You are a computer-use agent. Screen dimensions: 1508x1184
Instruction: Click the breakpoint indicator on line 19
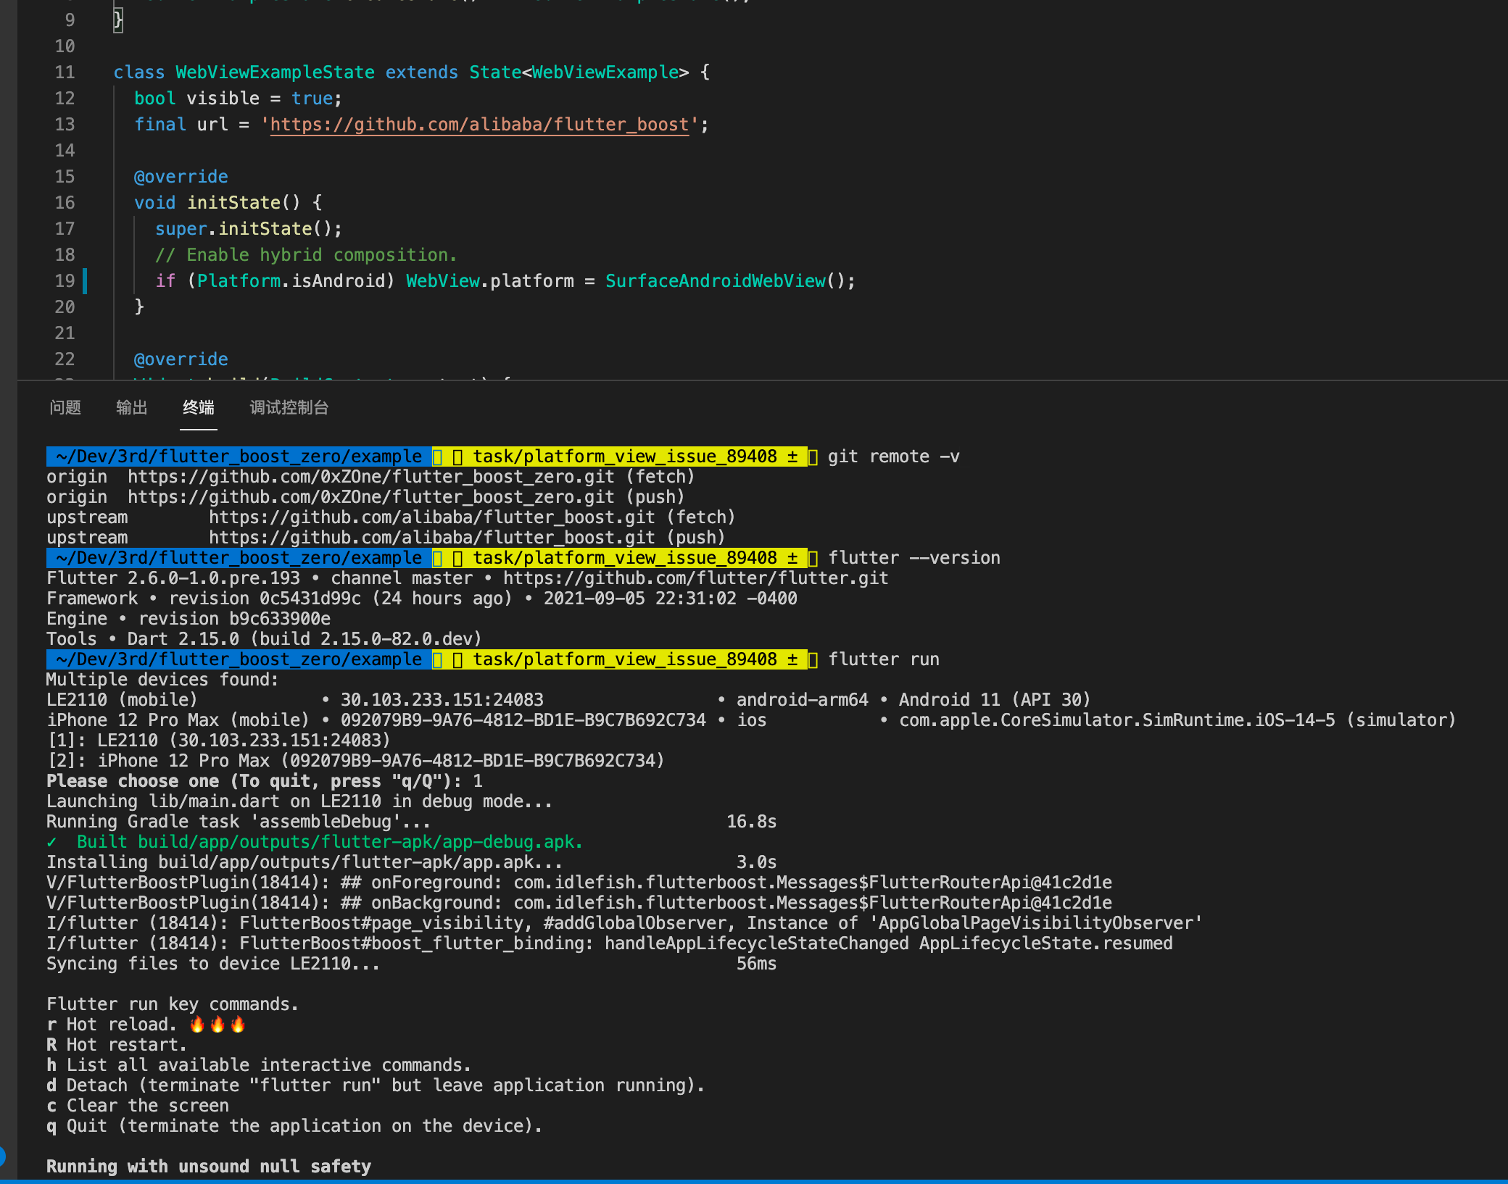[x=85, y=281]
